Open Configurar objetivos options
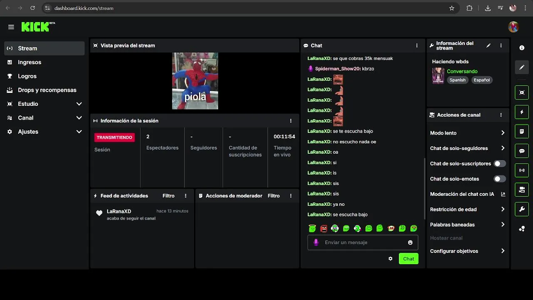 [468, 251]
